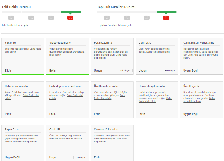
Task: Open 'Daha fazla bilgi edinin' link under Yükleme
Action: 23,50
